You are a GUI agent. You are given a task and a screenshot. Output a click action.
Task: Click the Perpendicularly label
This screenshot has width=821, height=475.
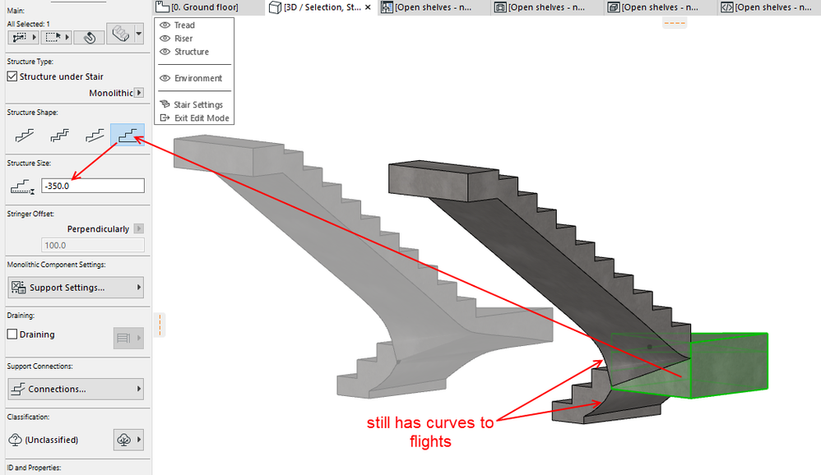[98, 228]
